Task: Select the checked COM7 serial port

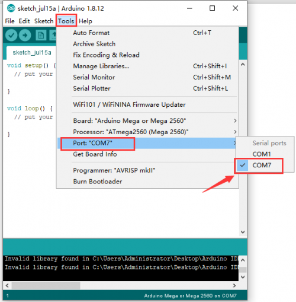Action: (x=265, y=165)
